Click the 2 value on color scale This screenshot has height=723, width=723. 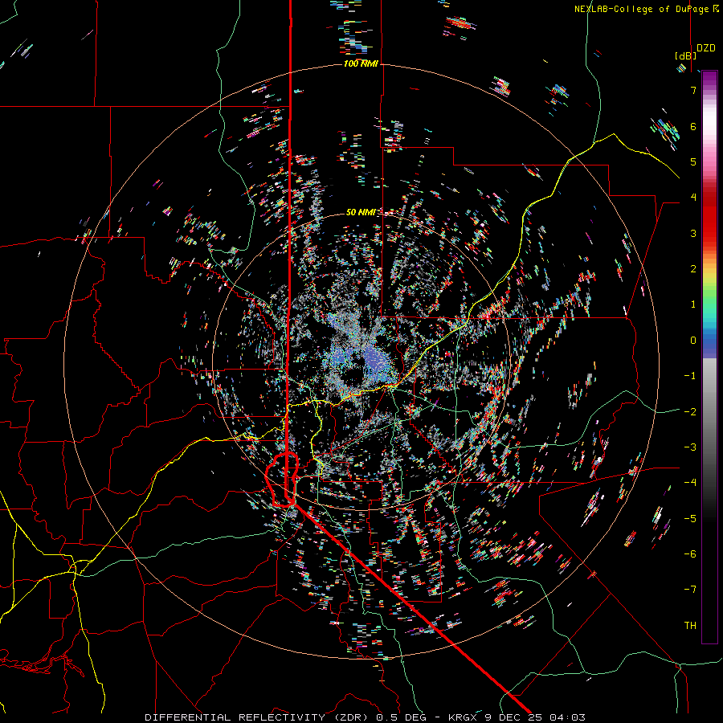(x=693, y=269)
